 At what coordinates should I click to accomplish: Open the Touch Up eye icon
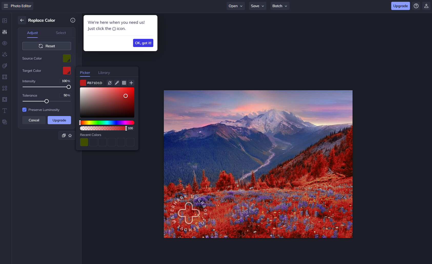pyautogui.click(x=5, y=43)
